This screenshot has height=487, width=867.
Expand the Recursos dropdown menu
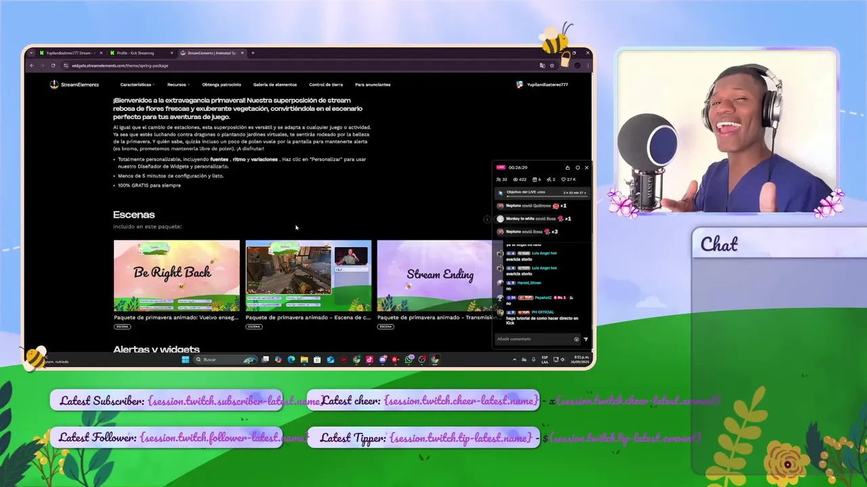click(x=177, y=85)
